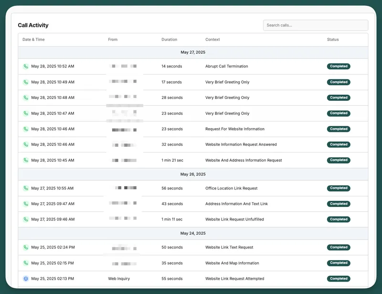Screen dimensions: 382x294
Task: Click phone icon for Request For Website Information
Action: (26, 129)
